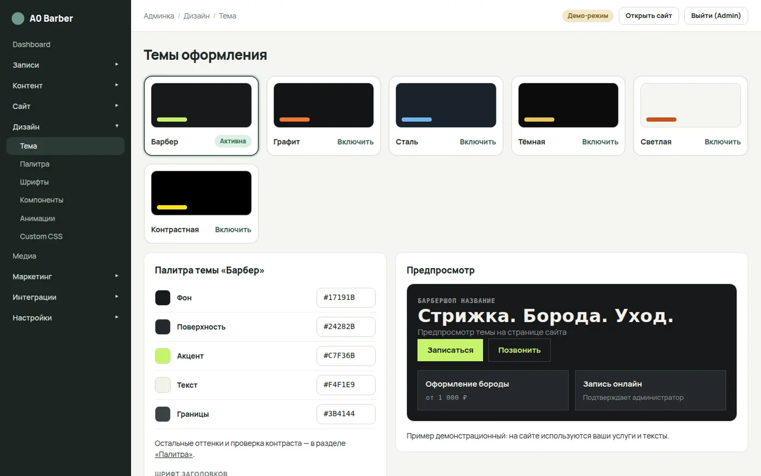The height and width of the screenshot is (476, 761).
Task: Open the Медиа menu item
Action: 65,256
